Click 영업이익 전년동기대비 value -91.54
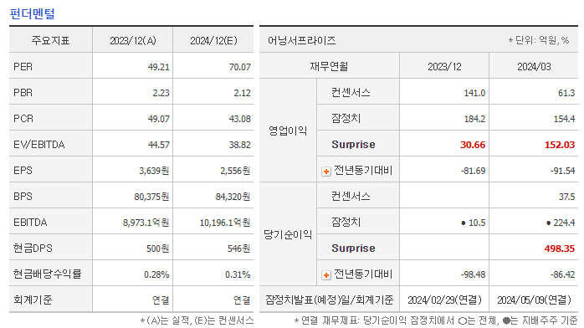 tap(563, 171)
